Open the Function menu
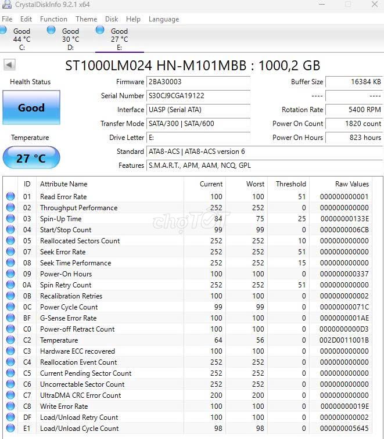The height and width of the screenshot is (439, 384). (53, 19)
